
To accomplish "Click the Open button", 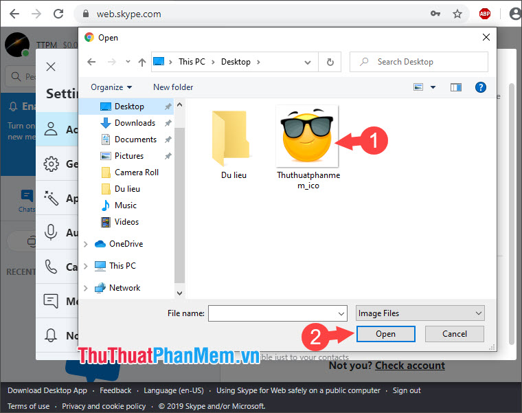I will 385,334.
